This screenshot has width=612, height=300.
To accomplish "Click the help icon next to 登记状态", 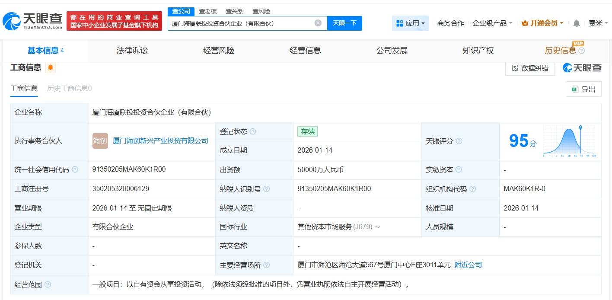I will pyautogui.click(x=253, y=132).
